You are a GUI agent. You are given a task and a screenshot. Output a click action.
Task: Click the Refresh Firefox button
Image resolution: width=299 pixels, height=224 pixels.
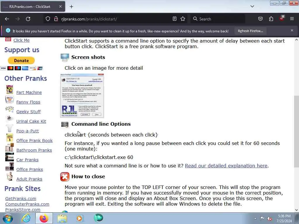coord(250,31)
